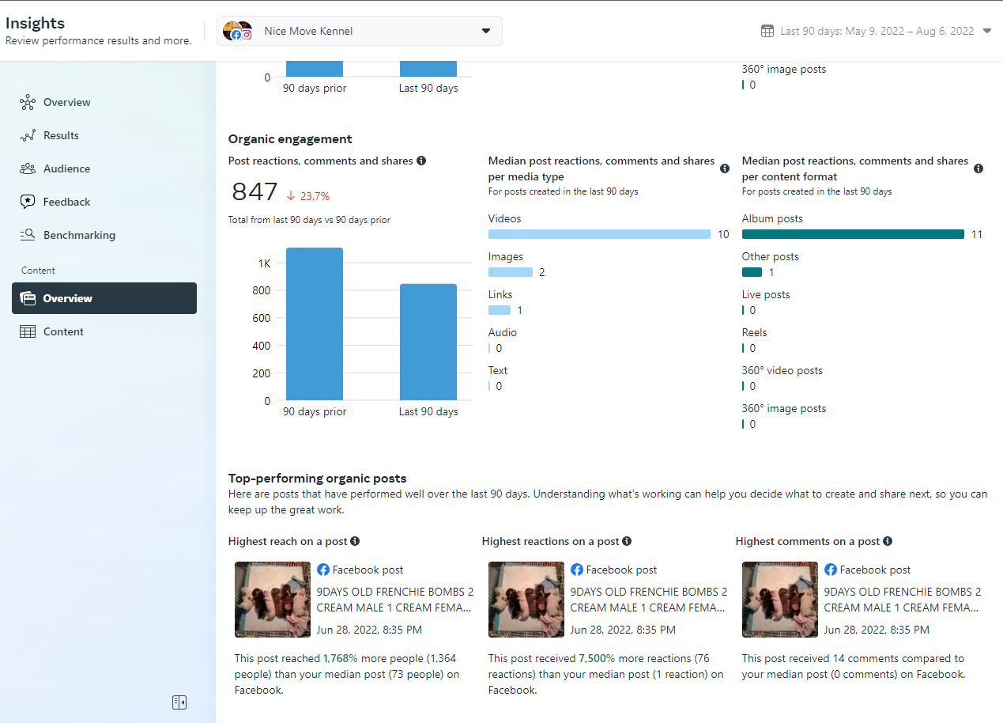
Task: Select the Content item under Content section
Action: click(104, 331)
